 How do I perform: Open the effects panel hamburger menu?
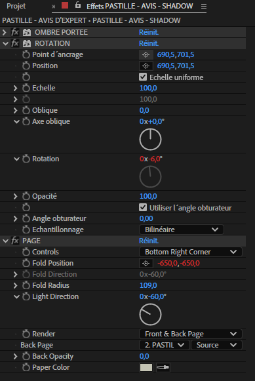coord(204,6)
